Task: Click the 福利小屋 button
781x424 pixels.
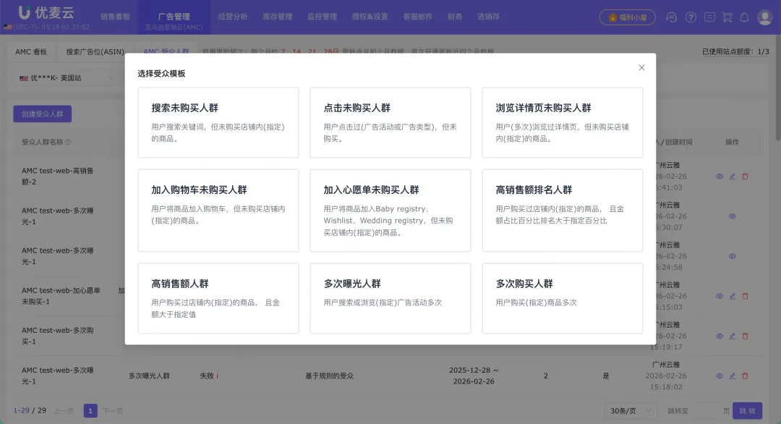Action: (x=627, y=16)
